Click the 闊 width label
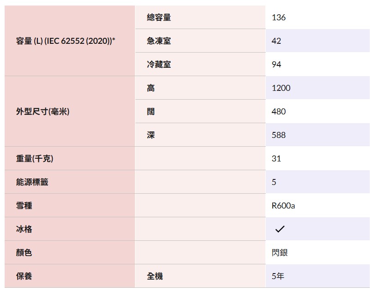 pyautogui.click(x=151, y=111)
